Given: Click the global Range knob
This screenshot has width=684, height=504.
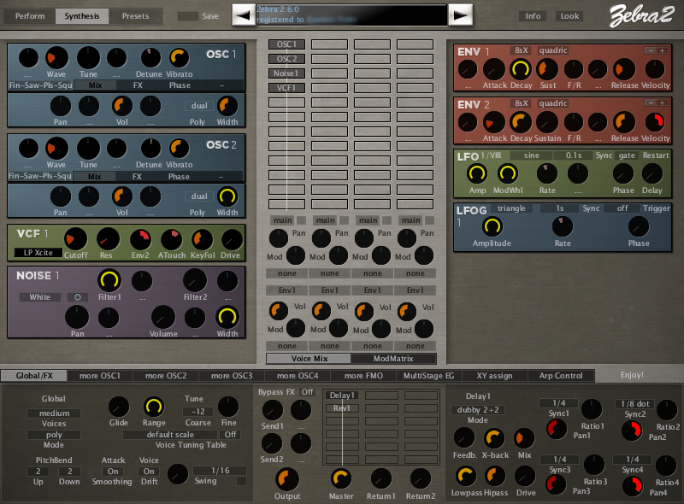Looking at the screenshot, I should click(153, 407).
